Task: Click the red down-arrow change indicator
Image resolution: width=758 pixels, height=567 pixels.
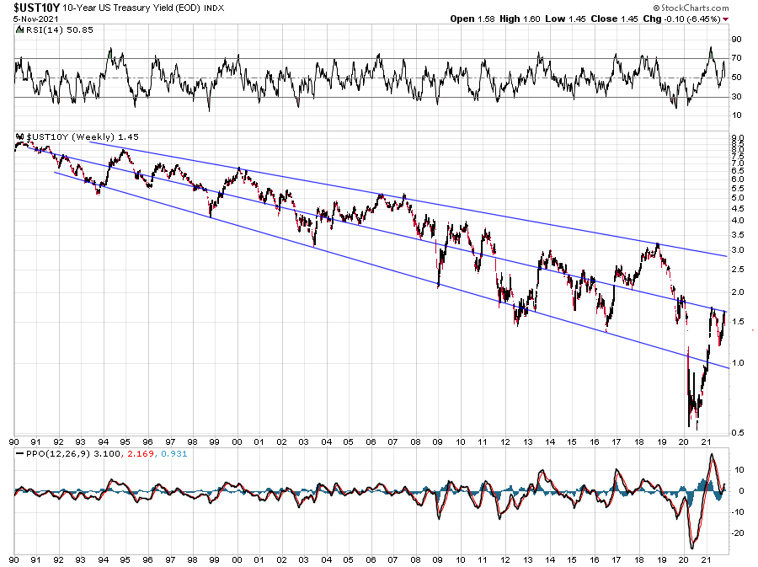Action: tap(726, 19)
